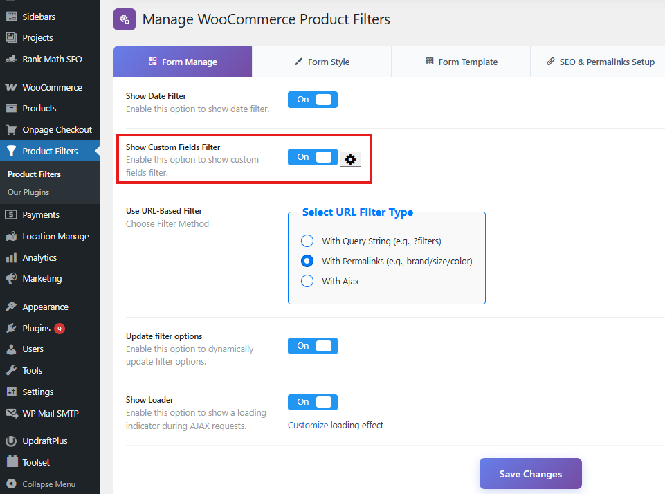Image resolution: width=665 pixels, height=494 pixels.
Task: Click the Products archive icon
Action: point(12,108)
